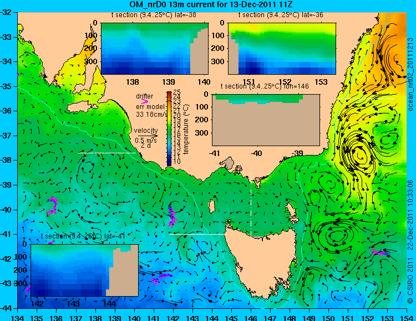
Task: Click the magenta drifter track near 136E, 40S
Action: pos(52,205)
